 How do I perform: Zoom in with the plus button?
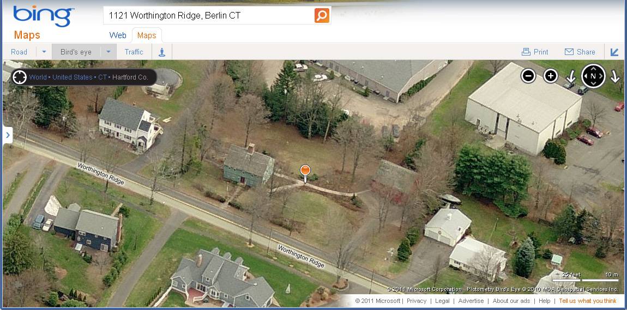pos(551,76)
